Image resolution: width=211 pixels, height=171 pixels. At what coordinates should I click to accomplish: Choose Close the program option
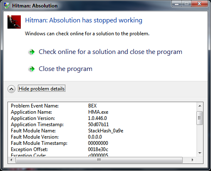[65, 69]
